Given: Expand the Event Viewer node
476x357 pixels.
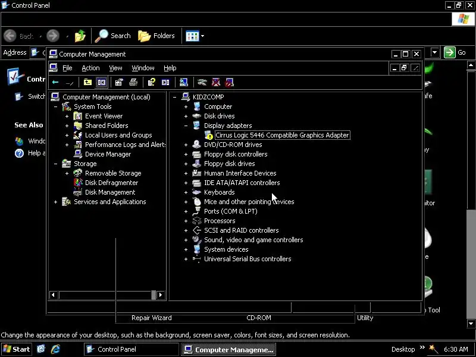Looking at the screenshot, I should 67,116.
